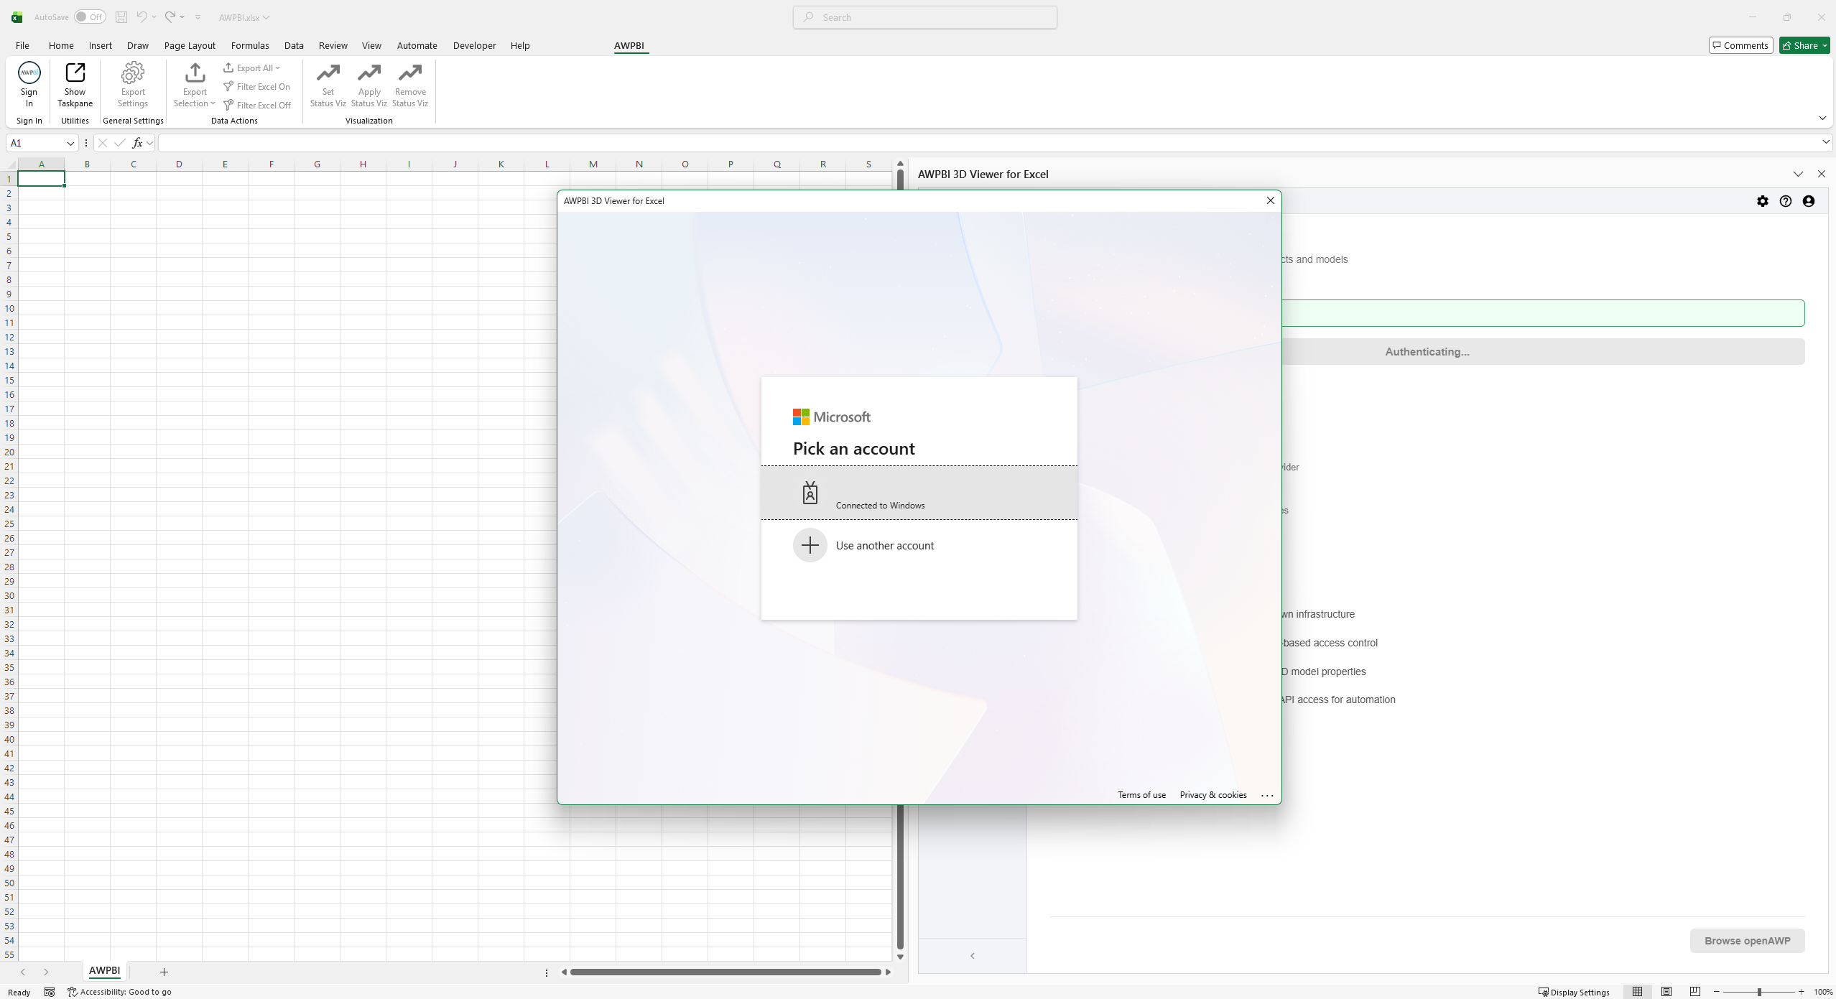This screenshot has height=999, width=1836.
Task: Click the Select All corner triangle
Action: pos(11,164)
